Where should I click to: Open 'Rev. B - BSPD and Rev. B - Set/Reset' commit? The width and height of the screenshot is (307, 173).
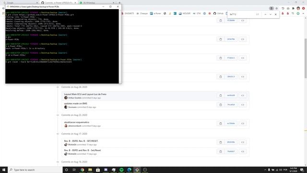tap(83, 150)
